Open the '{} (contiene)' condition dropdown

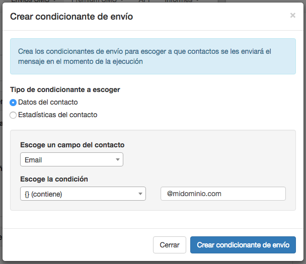coord(83,194)
